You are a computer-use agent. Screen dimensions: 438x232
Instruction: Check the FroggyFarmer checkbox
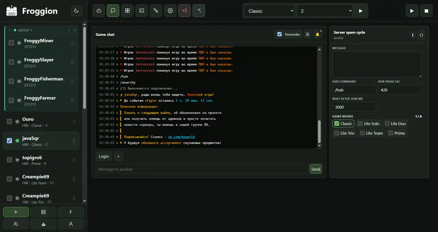pyautogui.click(x=11, y=100)
